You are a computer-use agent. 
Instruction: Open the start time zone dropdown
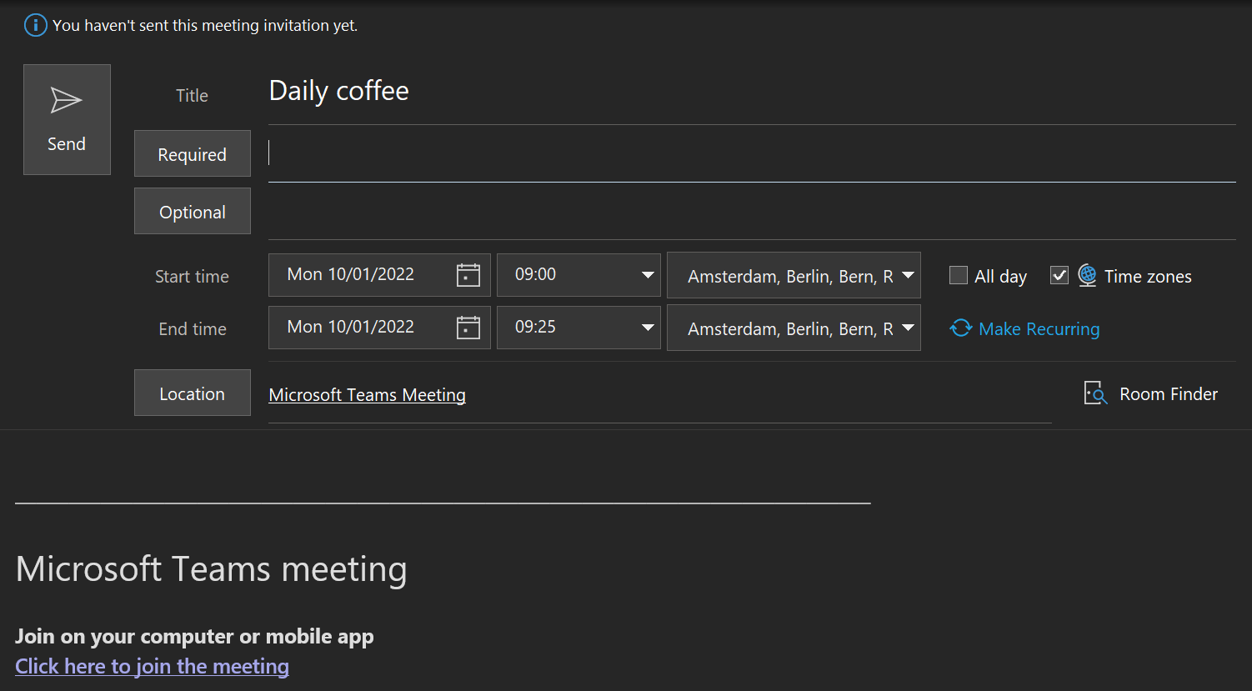click(x=908, y=275)
